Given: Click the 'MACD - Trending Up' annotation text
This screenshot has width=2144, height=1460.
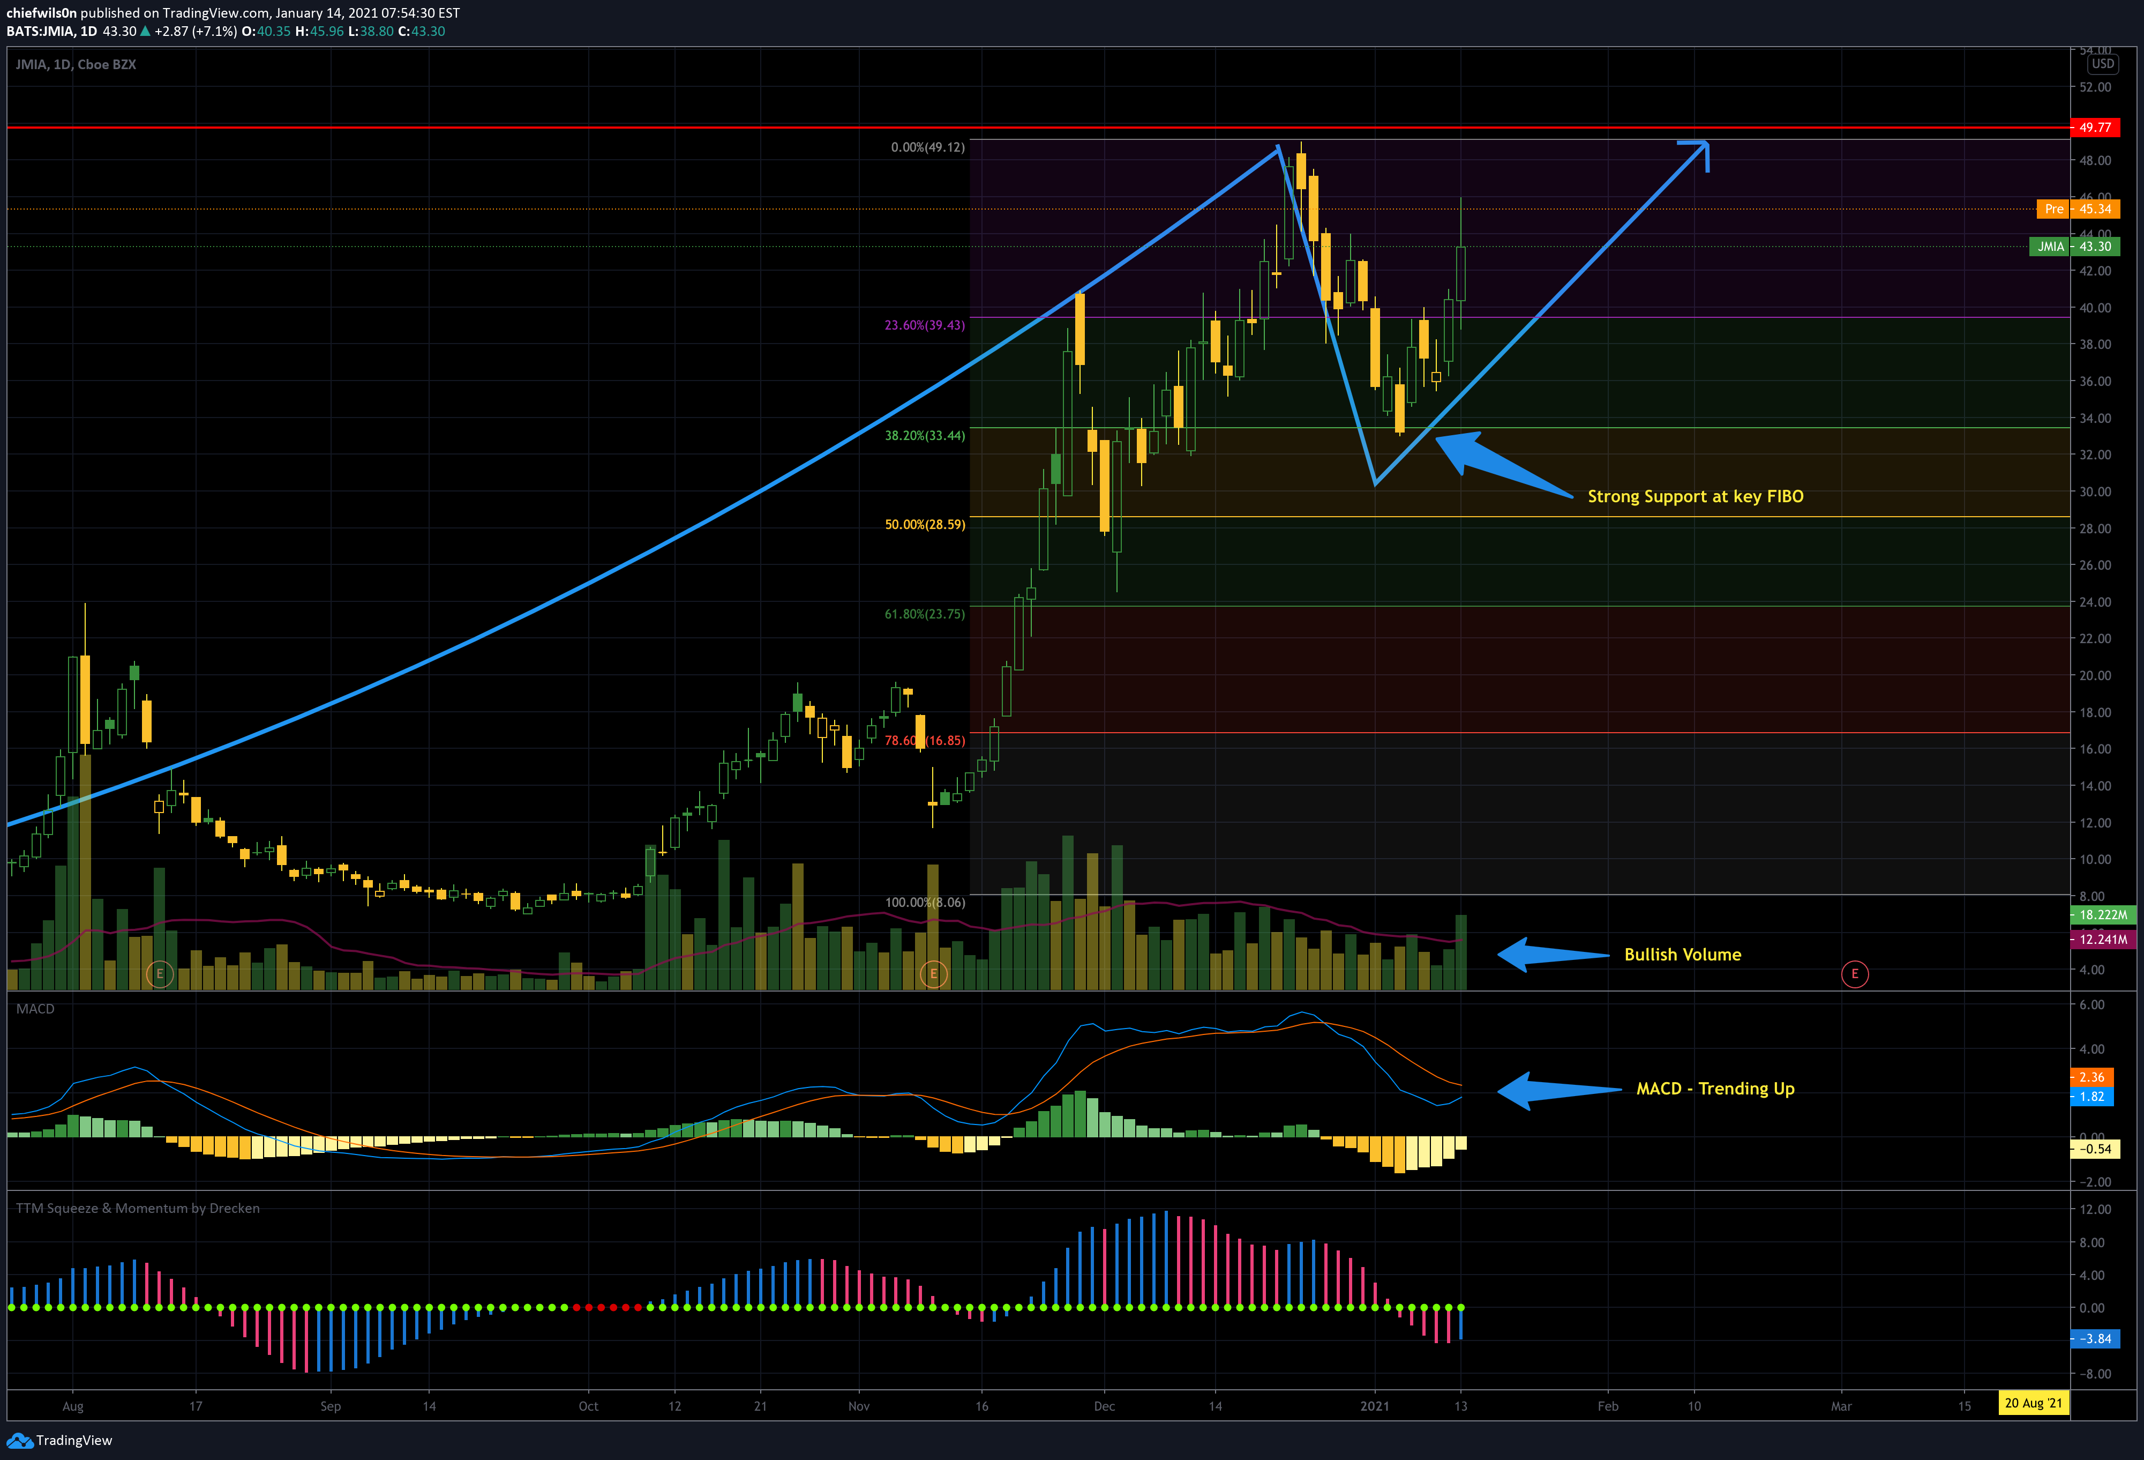Looking at the screenshot, I should [x=1715, y=1088].
